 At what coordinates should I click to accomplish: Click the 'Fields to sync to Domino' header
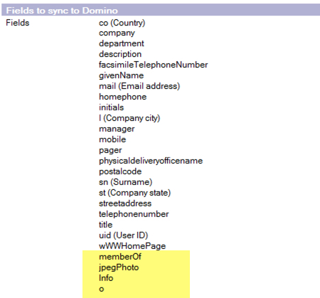pos(62,11)
